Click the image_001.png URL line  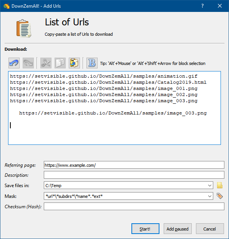pyautogui.click(x=104, y=88)
